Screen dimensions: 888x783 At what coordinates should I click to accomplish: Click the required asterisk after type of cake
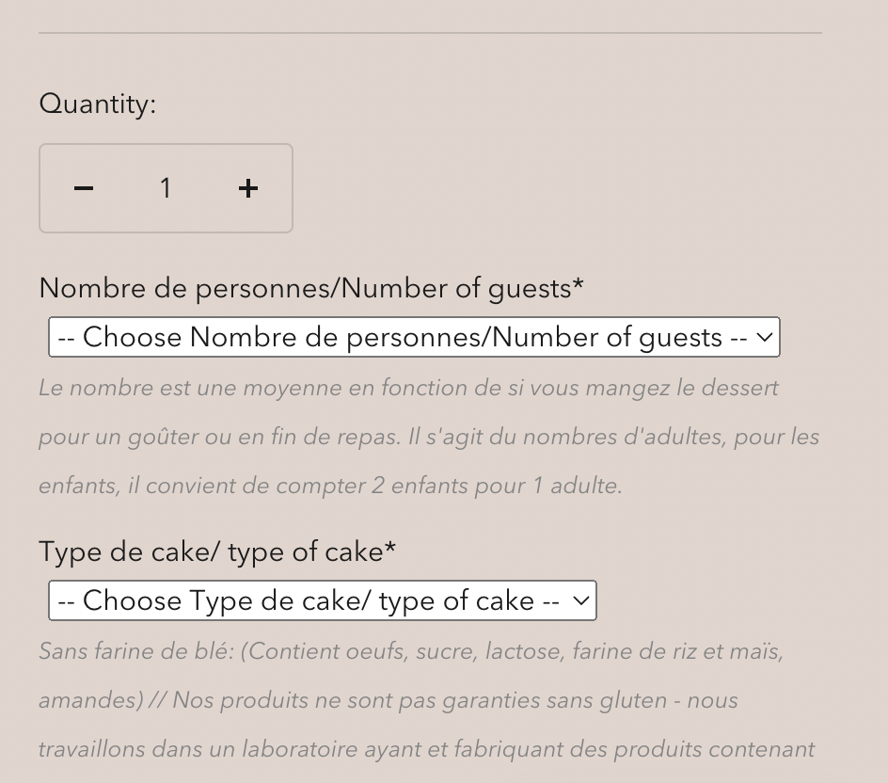click(390, 548)
